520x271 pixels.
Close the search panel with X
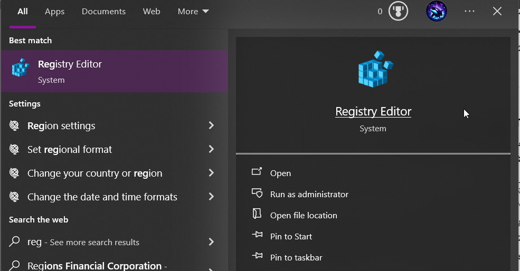point(497,11)
